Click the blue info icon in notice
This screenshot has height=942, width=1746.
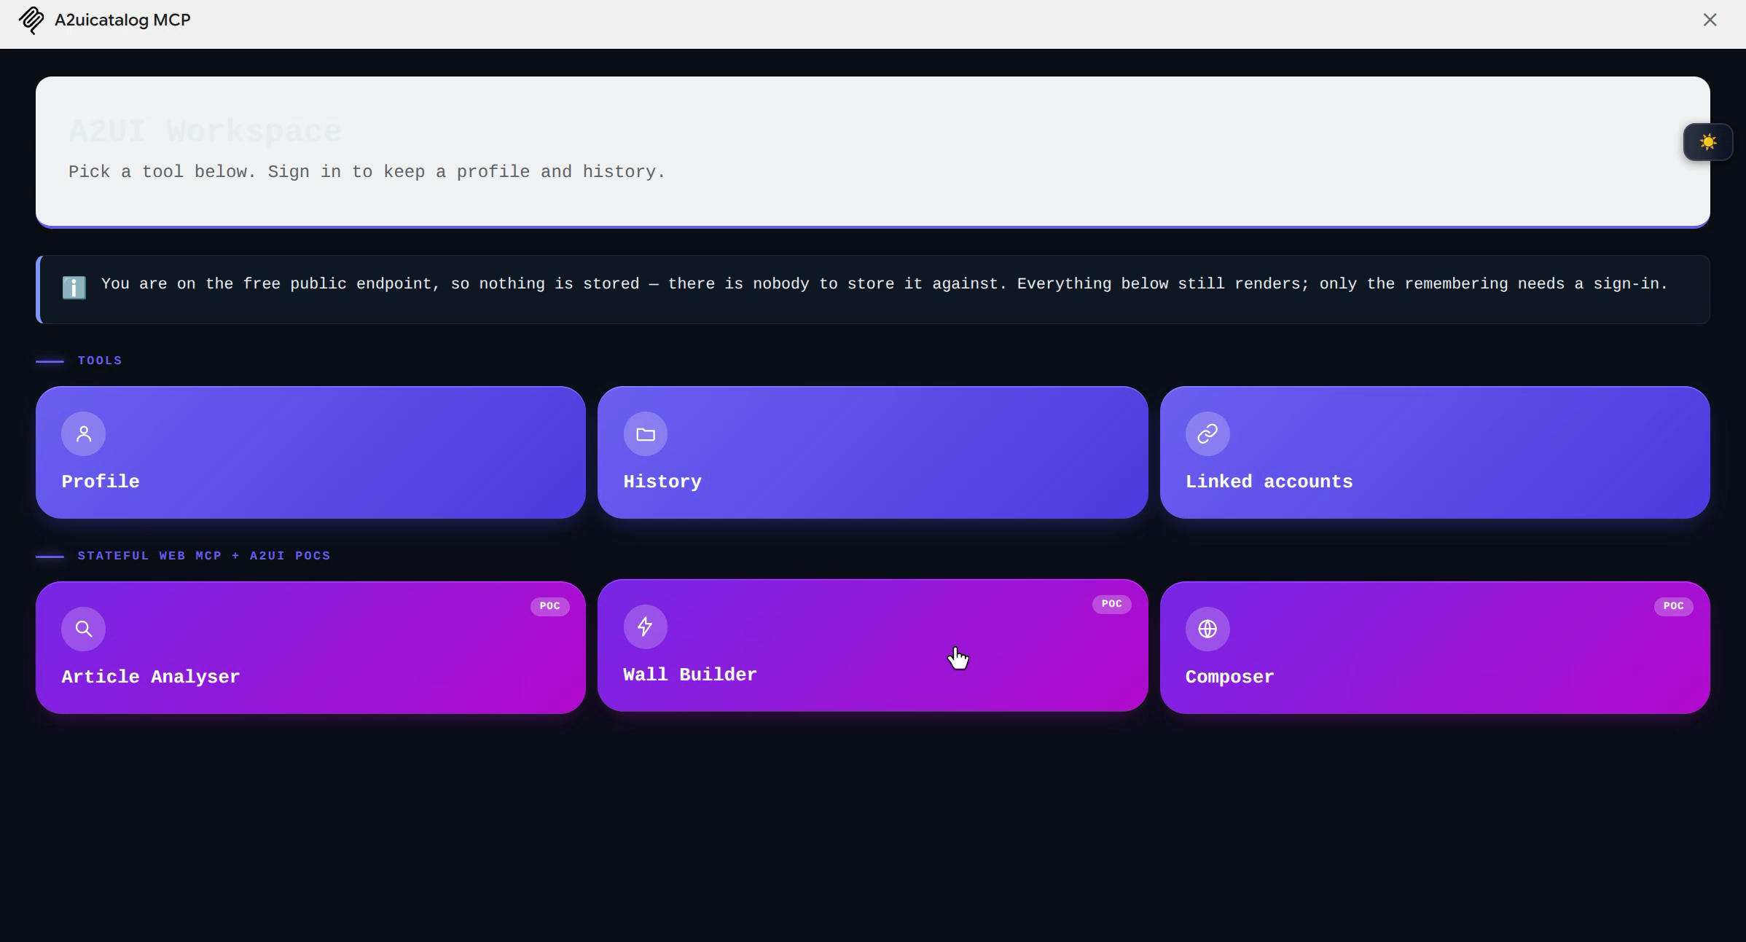74,287
